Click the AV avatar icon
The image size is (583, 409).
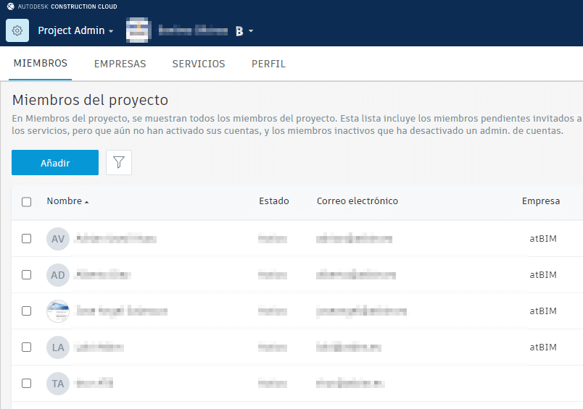[58, 239]
